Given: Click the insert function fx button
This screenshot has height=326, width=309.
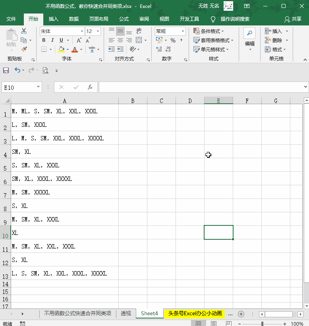Looking at the screenshot, I should pos(90,87).
